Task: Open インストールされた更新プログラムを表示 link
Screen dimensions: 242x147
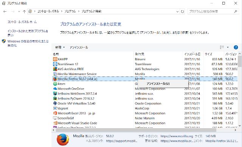Action: click(x=28, y=33)
